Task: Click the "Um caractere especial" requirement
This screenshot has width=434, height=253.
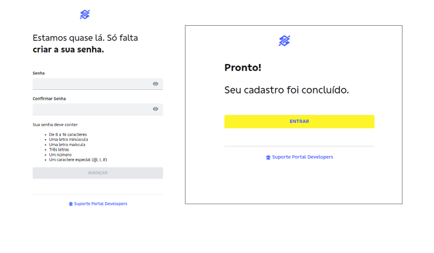Action: pos(78,160)
